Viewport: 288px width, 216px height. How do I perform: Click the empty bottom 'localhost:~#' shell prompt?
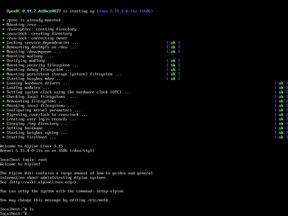click(x=13, y=214)
